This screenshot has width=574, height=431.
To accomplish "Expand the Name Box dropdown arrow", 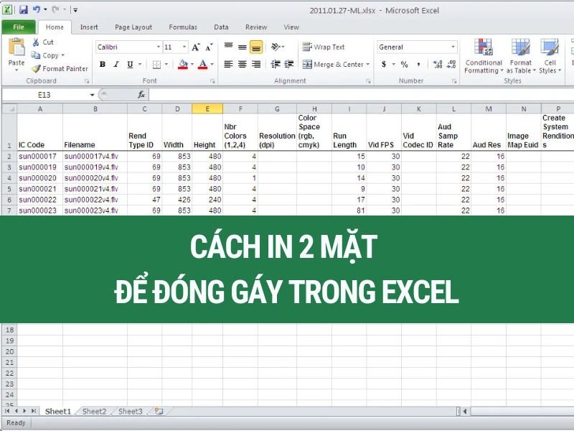I will (92, 95).
